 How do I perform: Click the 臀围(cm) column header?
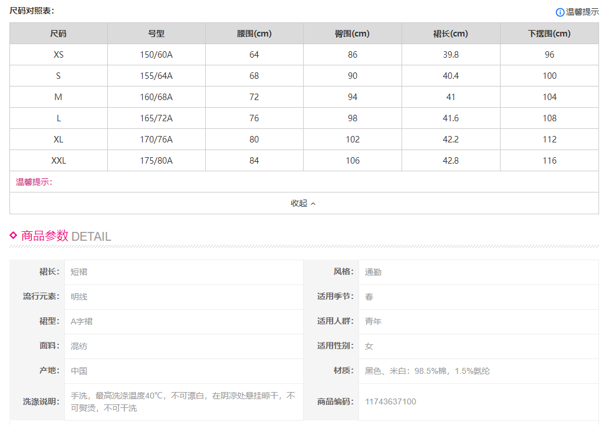click(x=352, y=34)
